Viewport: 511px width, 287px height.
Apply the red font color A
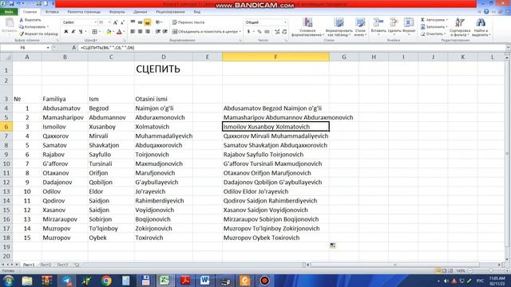tap(119, 32)
